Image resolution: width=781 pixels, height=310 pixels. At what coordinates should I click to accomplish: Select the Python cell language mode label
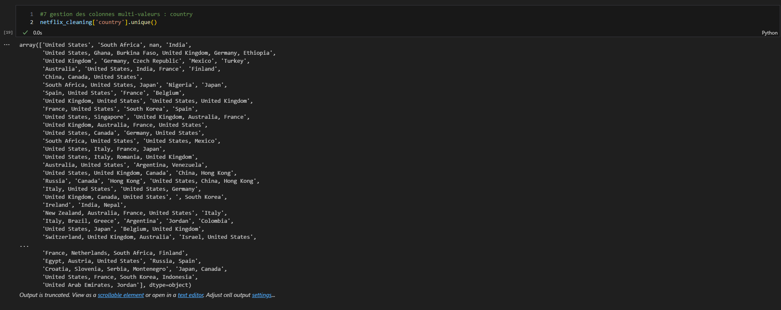point(769,33)
